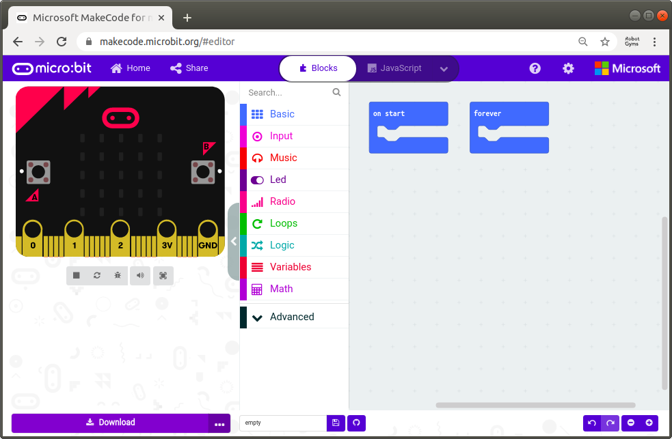The width and height of the screenshot is (672, 439).
Task: Click the micro:bit face logo on simulator
Action: pos(121,117)
